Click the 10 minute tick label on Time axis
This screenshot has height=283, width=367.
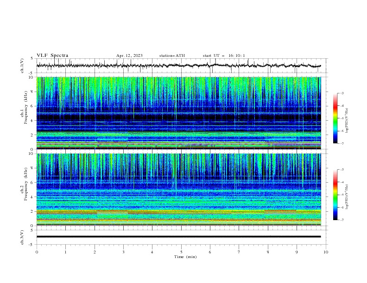(326, 252)
